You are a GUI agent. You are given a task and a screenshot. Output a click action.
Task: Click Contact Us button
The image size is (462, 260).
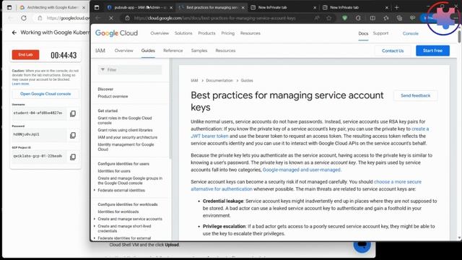click(x=393, y=51)
